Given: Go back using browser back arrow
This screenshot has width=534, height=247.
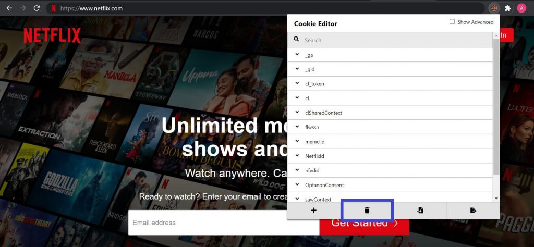Looking at the screenshot, I should pyautogui.click(x=9, y=8).
